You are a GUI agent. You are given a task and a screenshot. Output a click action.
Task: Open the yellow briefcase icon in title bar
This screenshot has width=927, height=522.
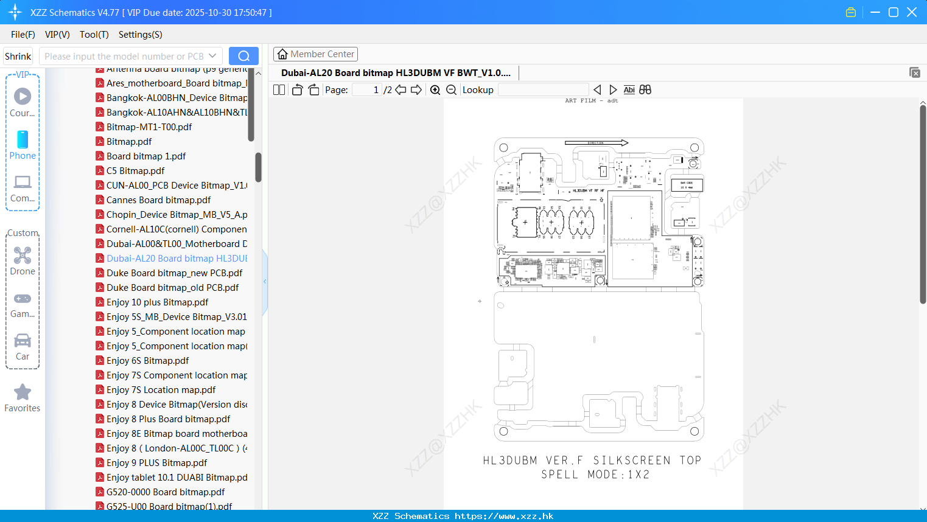tap(850, 12)
